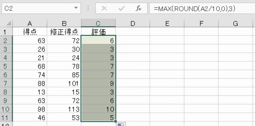Click the Select All corner triangle

click(x=9, y=23)
